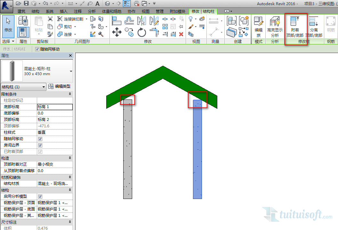This screenshot has height=230, width=338.
Task: Click the 底部偏移 value field
Action: click(x=54, y=113)
